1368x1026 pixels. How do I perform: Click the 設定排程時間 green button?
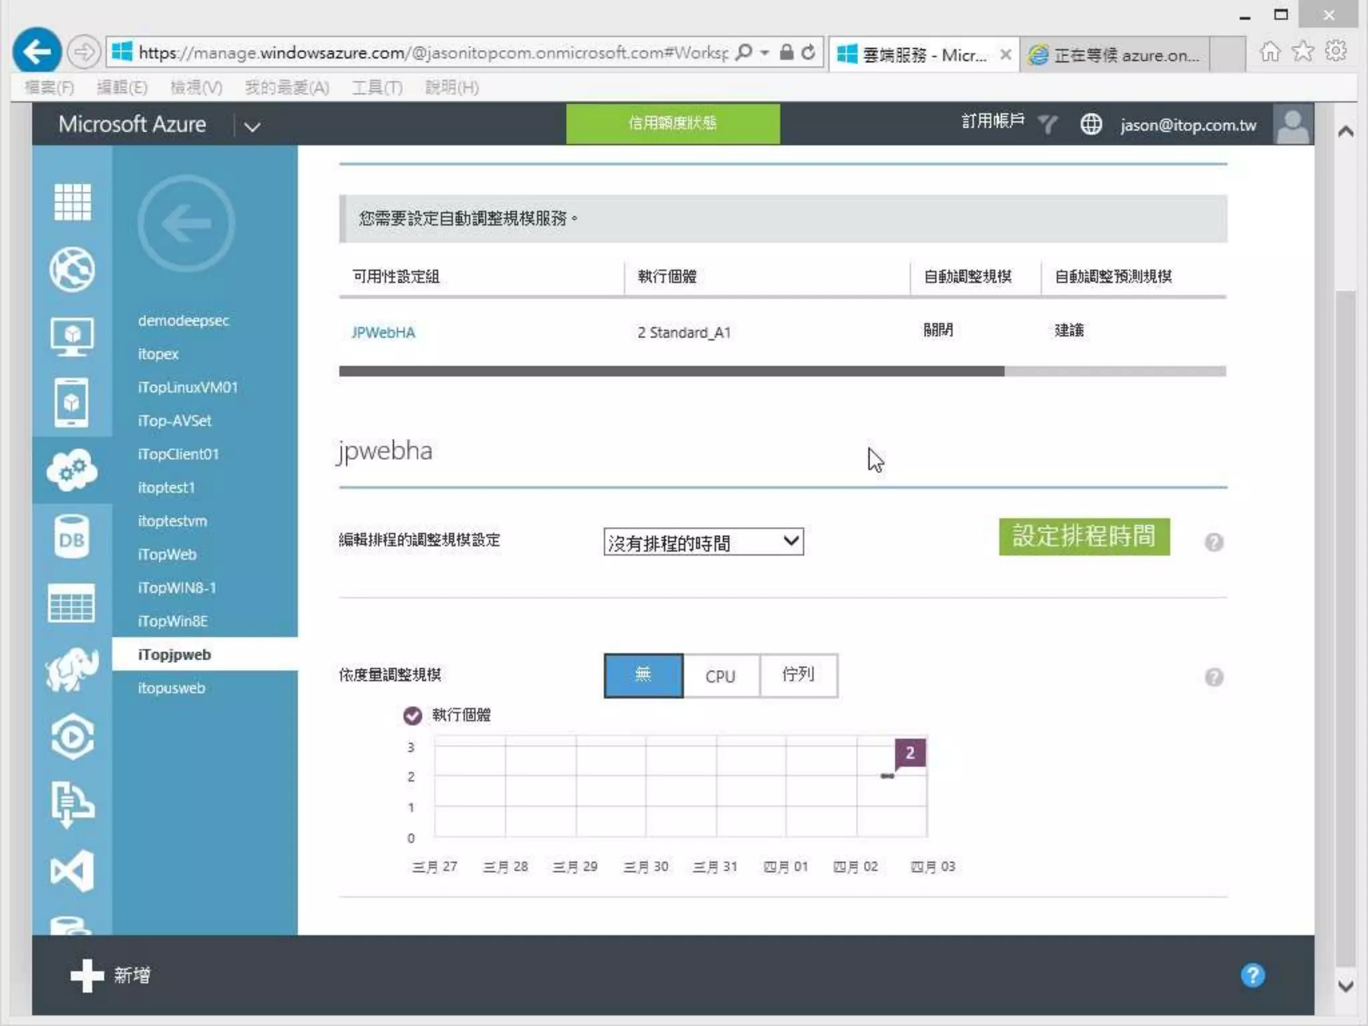[x=1083, y=536]
